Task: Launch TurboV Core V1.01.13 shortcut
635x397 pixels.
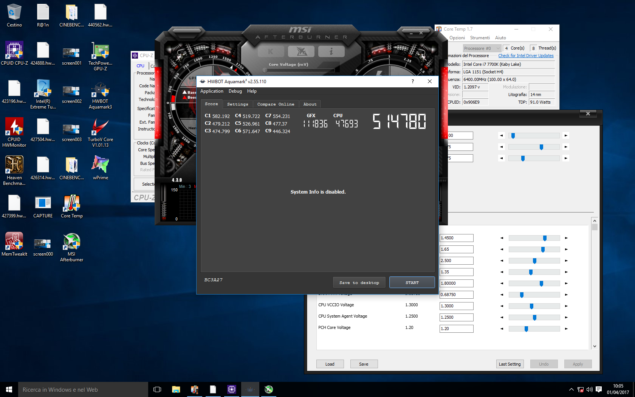Action: 100,132
